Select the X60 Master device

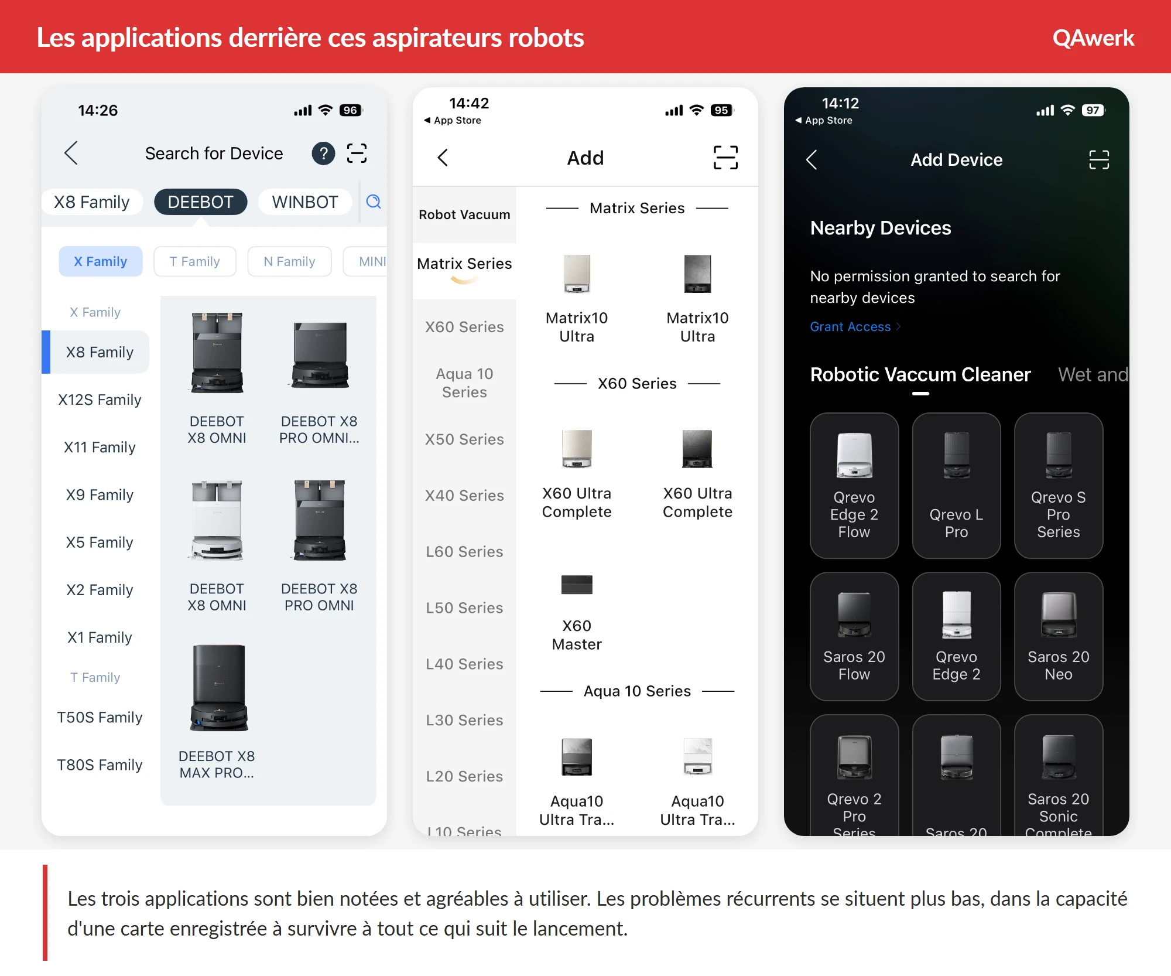click(577, 612)
